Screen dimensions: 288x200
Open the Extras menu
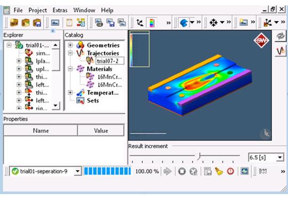[60, 10]
